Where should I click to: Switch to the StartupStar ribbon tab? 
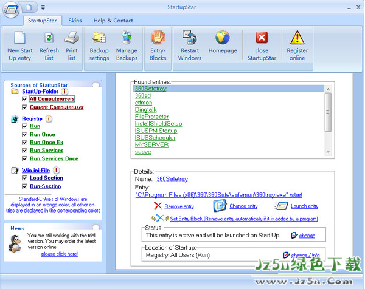click(x=43, y=21)
